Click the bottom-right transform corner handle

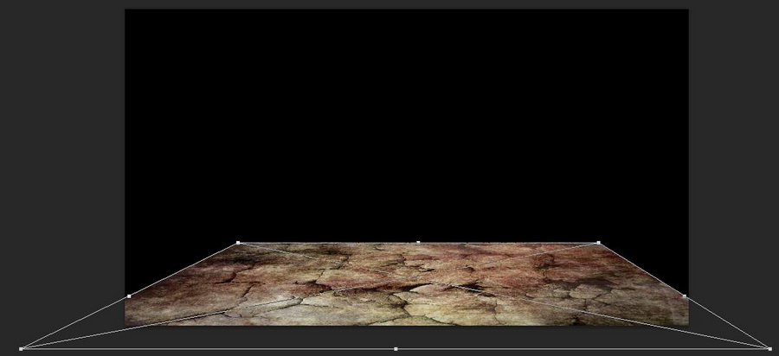[x=769, y=349]
